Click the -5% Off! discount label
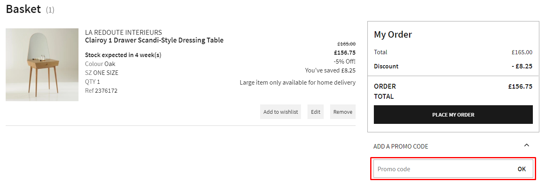 coord(344,62)
